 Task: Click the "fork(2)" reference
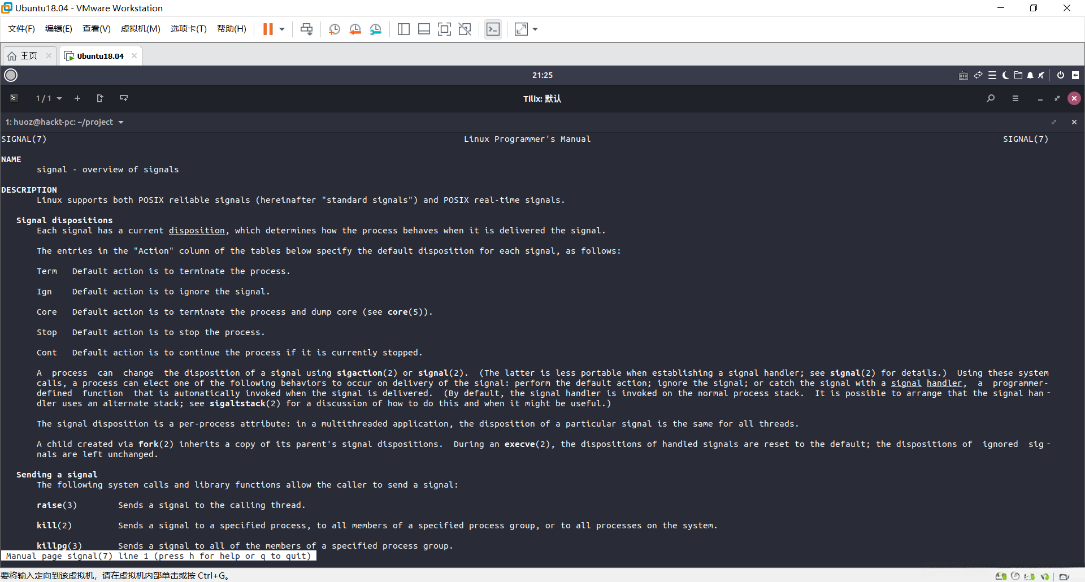[156, 444]
